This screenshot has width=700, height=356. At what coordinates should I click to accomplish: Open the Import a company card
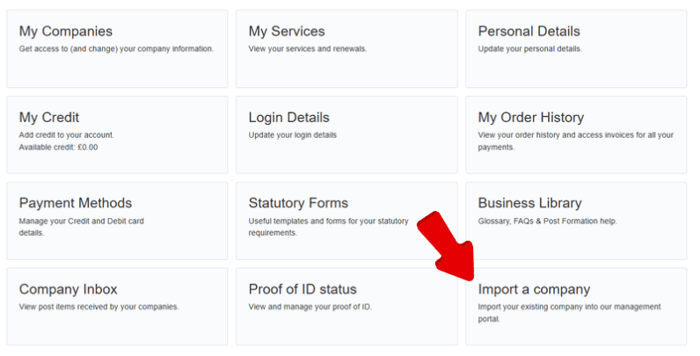coord(576,307)
